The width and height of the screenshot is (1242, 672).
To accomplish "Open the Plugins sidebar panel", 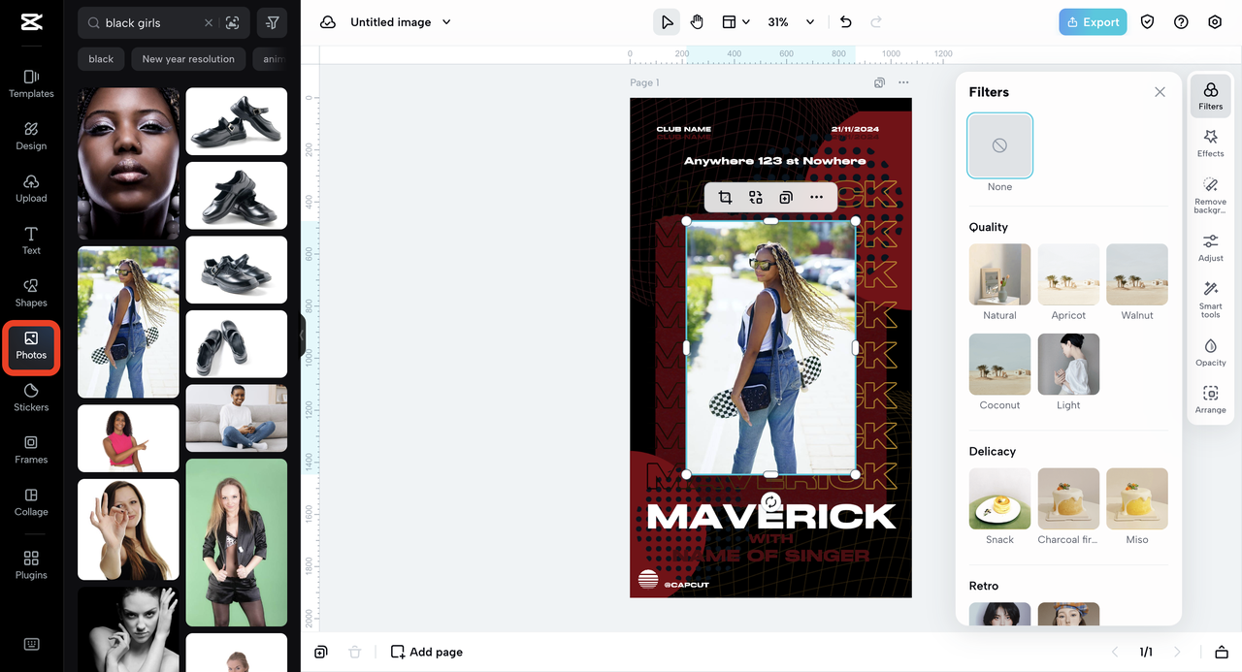I will coord(31,566).
